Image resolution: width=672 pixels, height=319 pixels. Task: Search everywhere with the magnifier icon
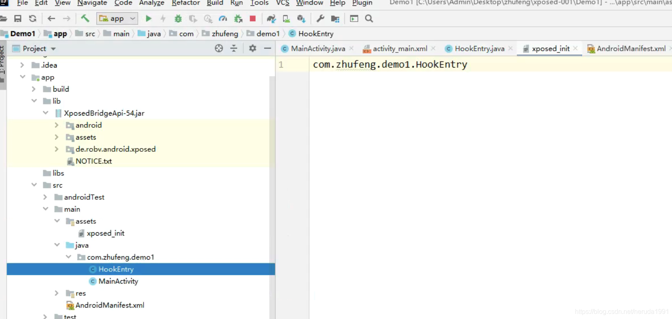(369, 19)
